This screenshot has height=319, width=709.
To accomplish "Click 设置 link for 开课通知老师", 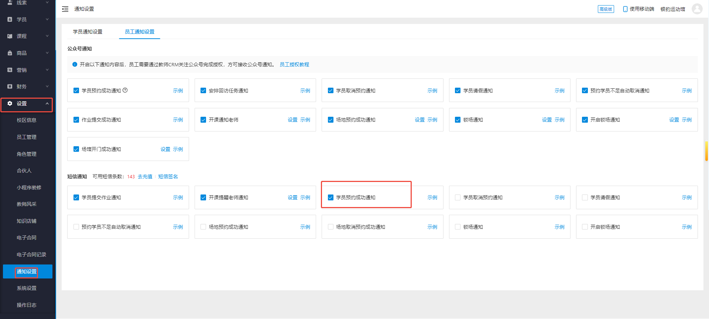I will point(292,120).
